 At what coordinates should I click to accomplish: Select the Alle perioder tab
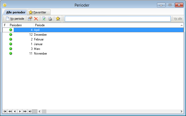coord(15,12)
